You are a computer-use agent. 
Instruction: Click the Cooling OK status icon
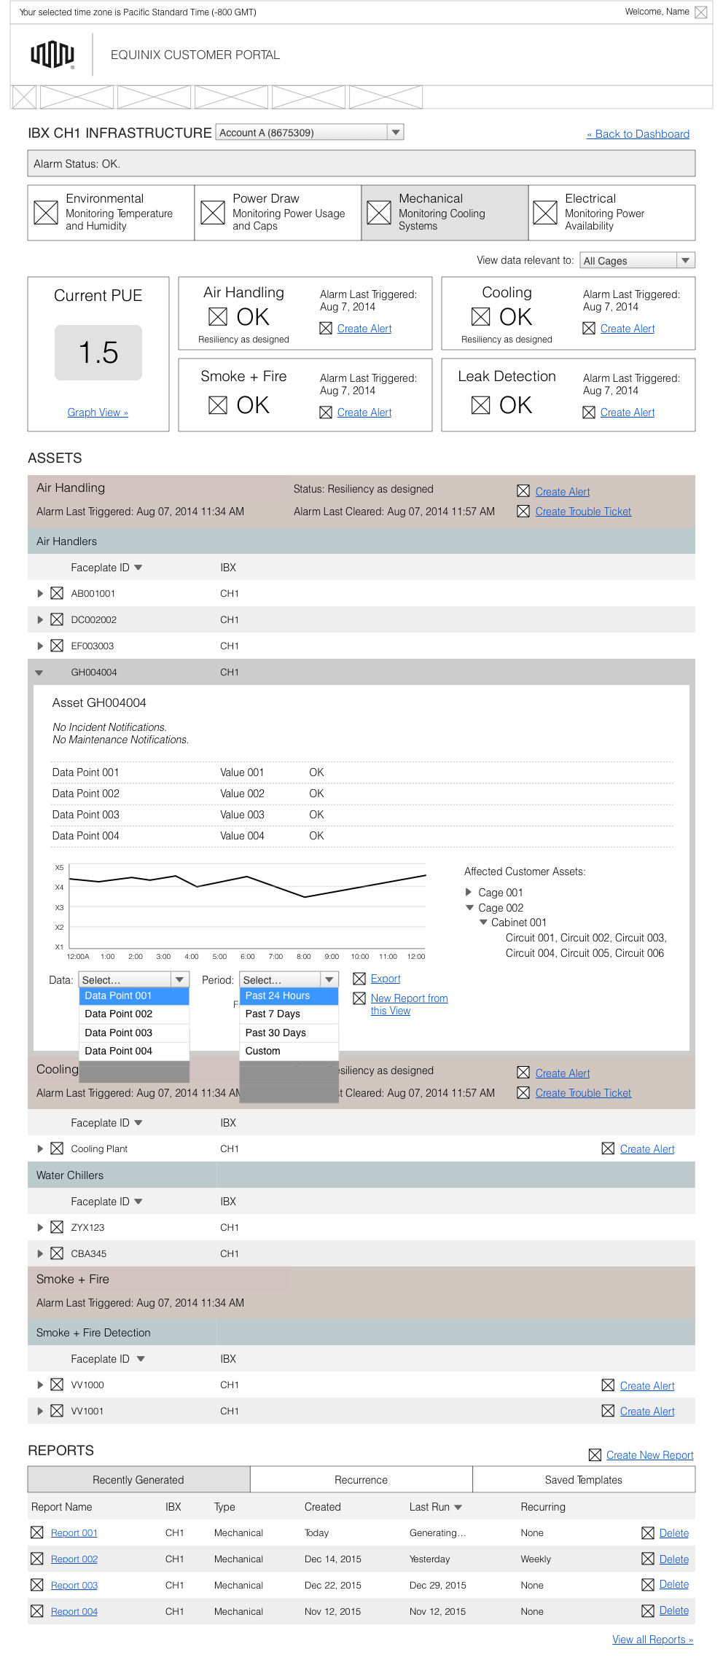(481, 316)
